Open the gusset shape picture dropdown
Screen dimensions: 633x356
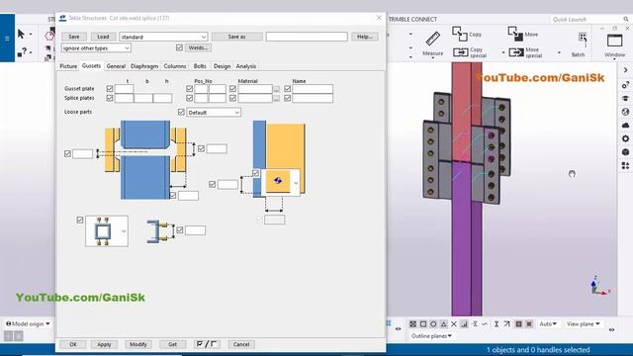pos(296,183)
